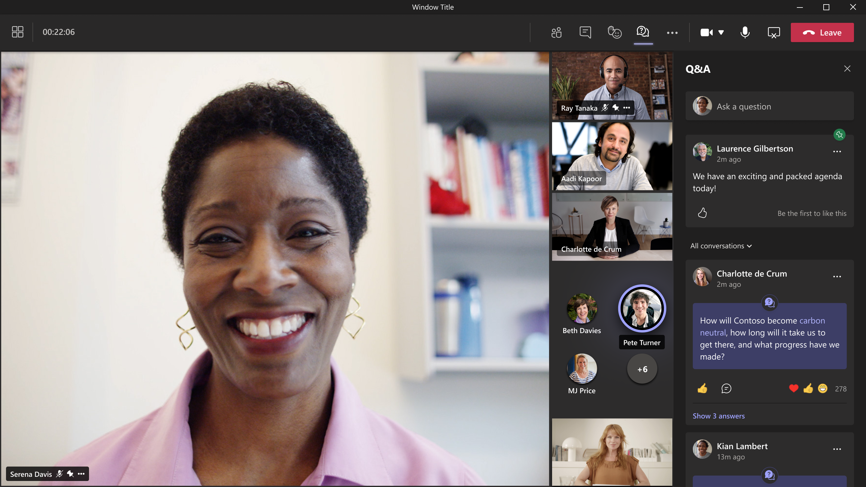Toggle the camera on or off

click(x=706, y=32)
